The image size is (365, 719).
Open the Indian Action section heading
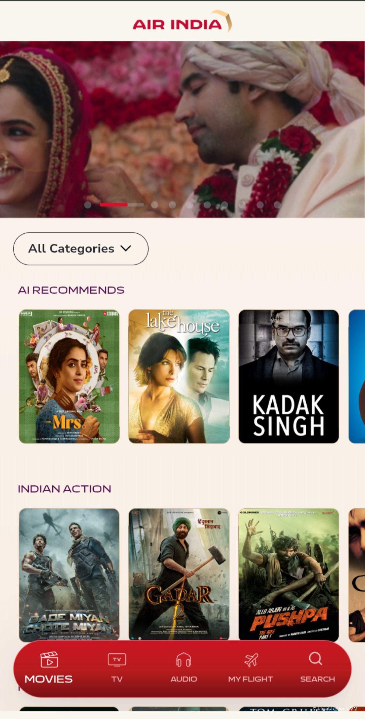[x=64, y=489]
